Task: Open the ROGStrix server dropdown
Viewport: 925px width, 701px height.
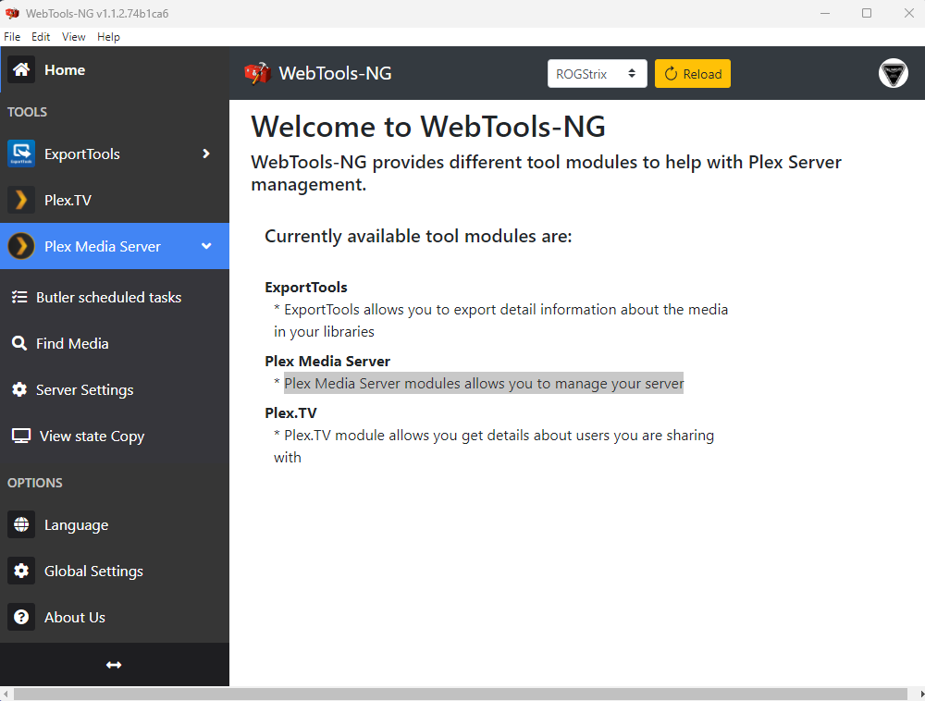Action: (597, 73)
